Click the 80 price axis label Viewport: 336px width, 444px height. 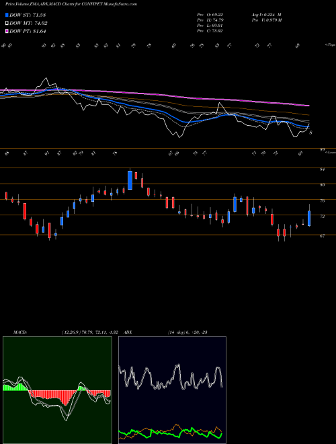pyautogui.click(x=322, y=185)
